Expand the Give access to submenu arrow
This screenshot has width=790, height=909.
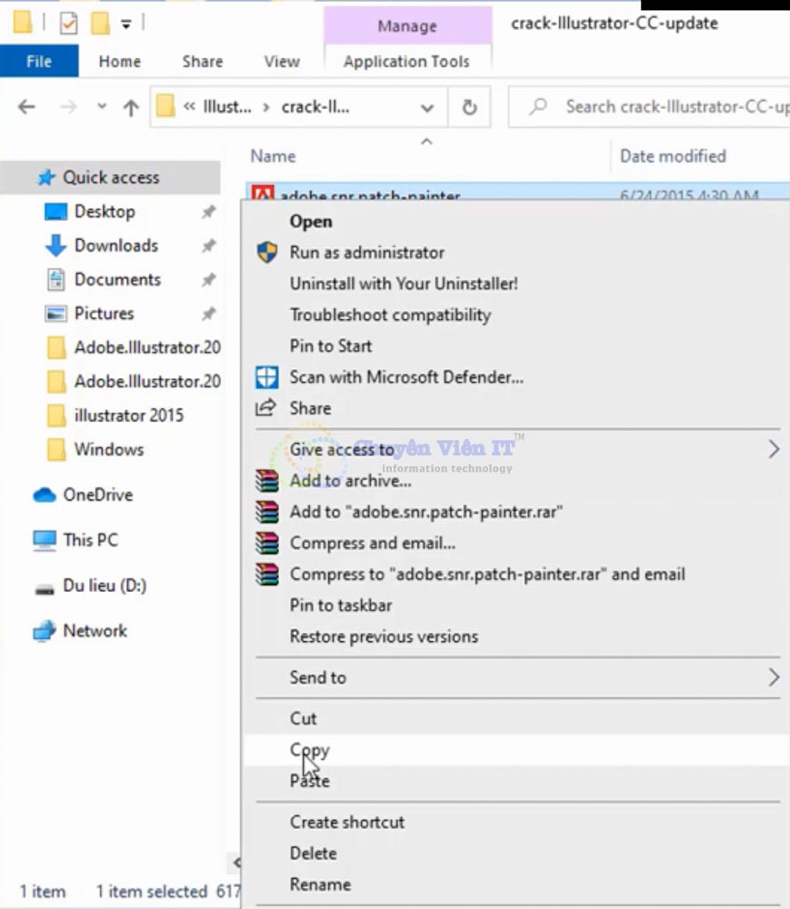[775, 448]
